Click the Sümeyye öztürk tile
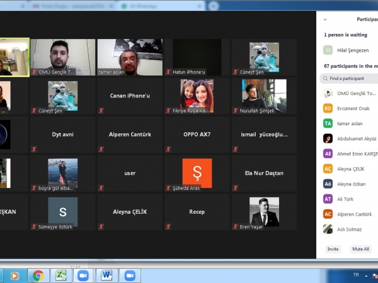378x283 pixels. (x=62, y=212)
